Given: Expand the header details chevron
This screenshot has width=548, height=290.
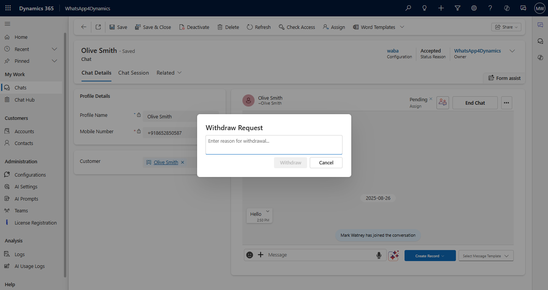Looking at the screenshot, I should tap(512, 51).
